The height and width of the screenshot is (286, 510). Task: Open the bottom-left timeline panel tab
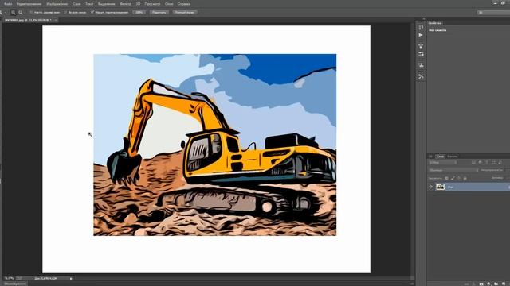coord(15,284)
